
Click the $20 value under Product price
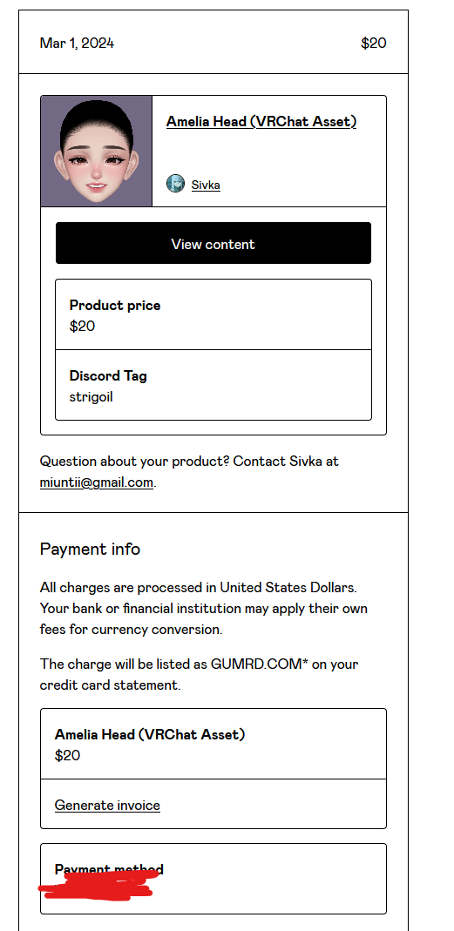(82, 326)
